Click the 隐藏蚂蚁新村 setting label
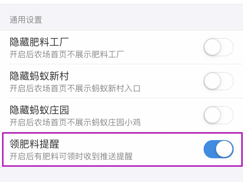The width and height of the screenshot is (243, 182). [39, 76]
